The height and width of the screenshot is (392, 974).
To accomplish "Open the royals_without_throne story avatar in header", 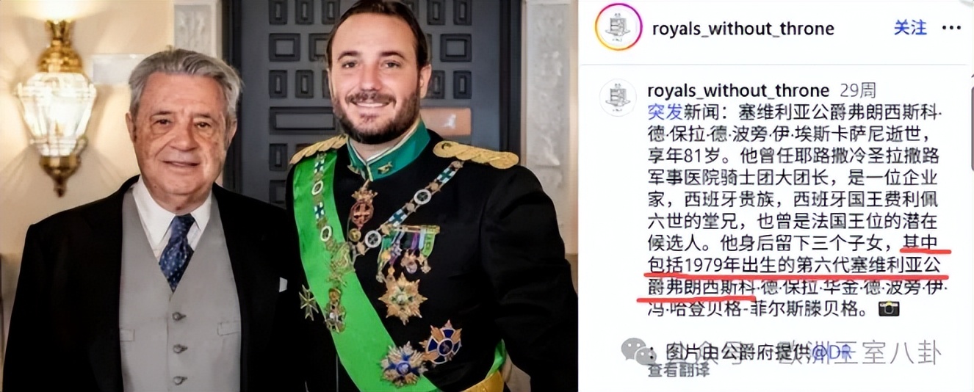I will tap(618, 28).
